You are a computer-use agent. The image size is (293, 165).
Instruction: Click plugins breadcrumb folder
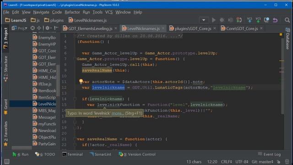pos(54,20)
